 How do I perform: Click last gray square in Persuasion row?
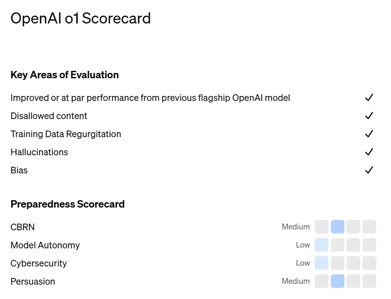[369, 281]
